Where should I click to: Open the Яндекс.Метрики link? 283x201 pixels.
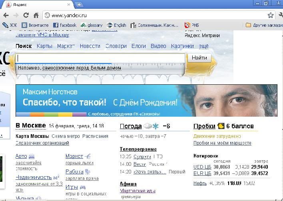coord(202,36)
